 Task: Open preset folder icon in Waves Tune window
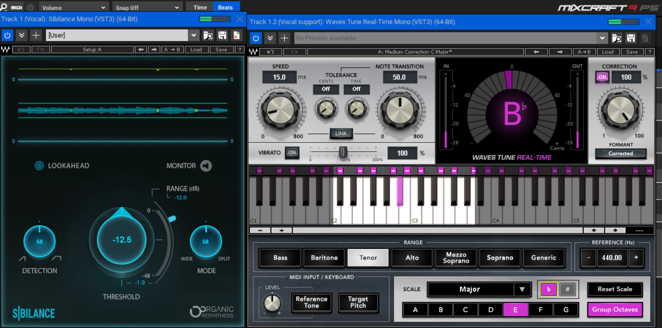click(617, 38)
